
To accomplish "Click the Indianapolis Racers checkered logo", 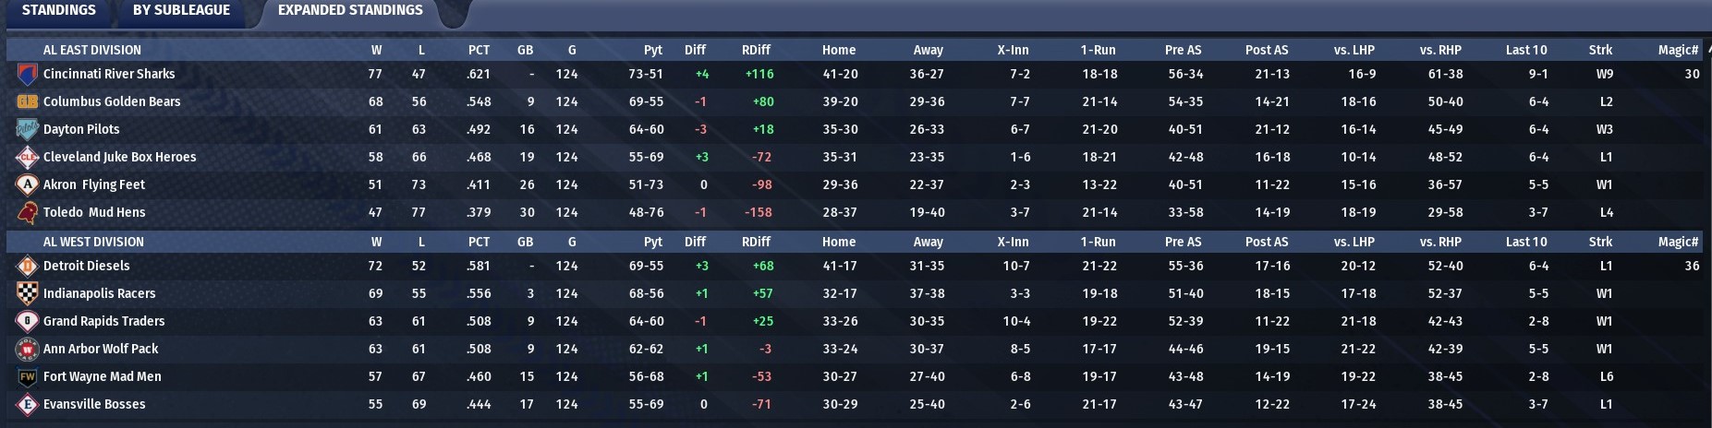I will 27,294.
